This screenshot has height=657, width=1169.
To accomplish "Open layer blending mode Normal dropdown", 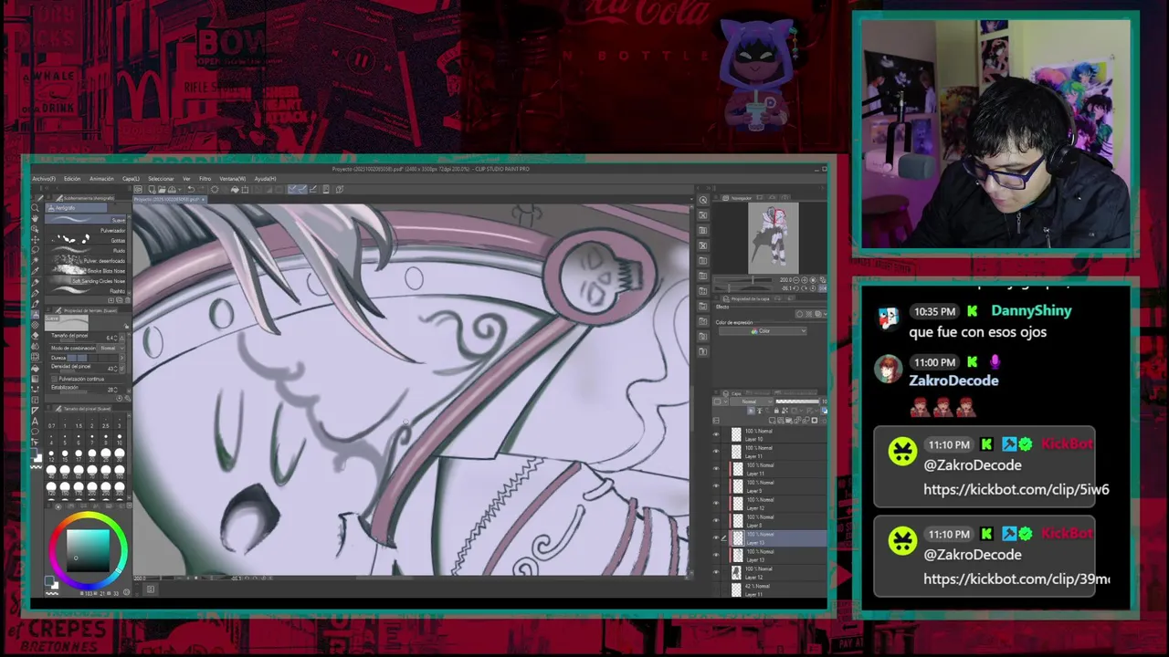I will click(752, 401).
